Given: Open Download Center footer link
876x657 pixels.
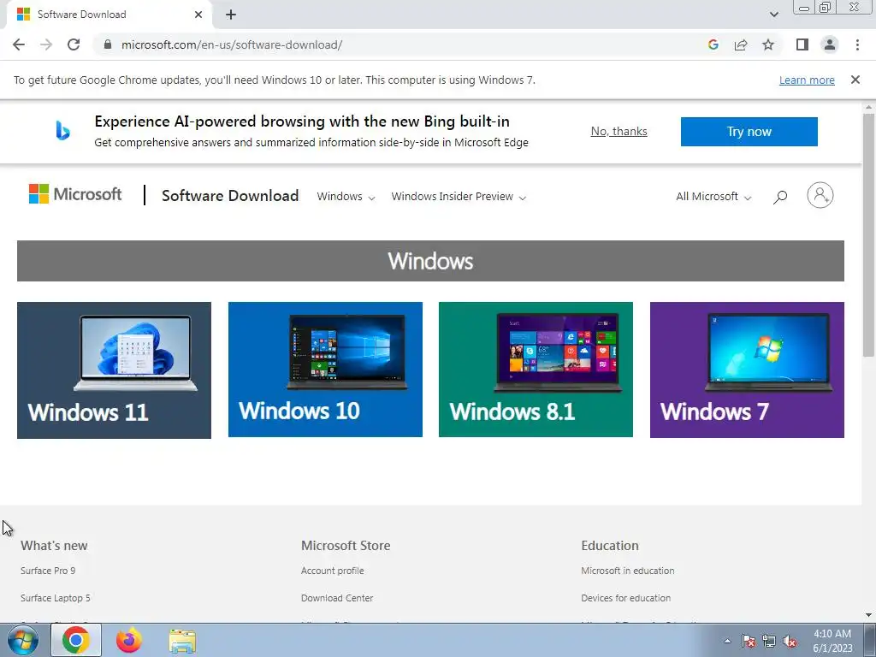Looking at the screenshot, I should 337,598.
